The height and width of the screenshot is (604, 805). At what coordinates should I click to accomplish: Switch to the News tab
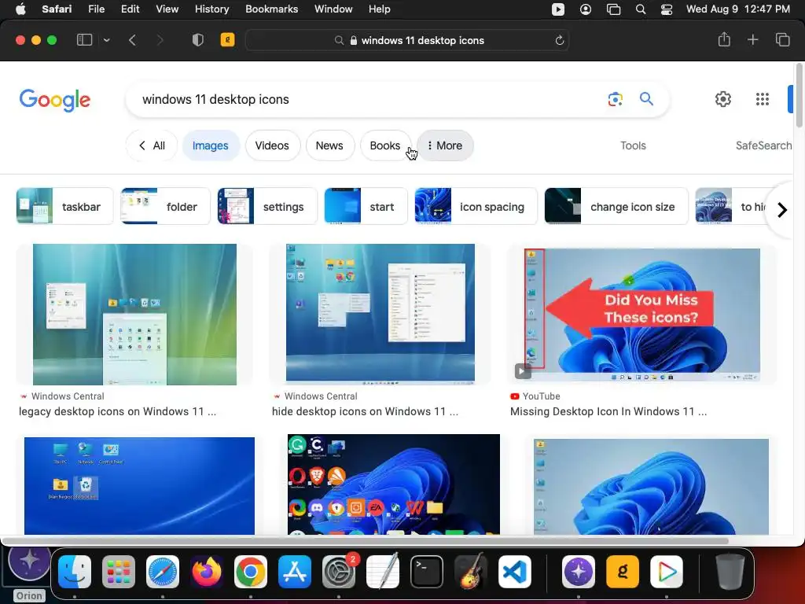[x=329, y=145]
